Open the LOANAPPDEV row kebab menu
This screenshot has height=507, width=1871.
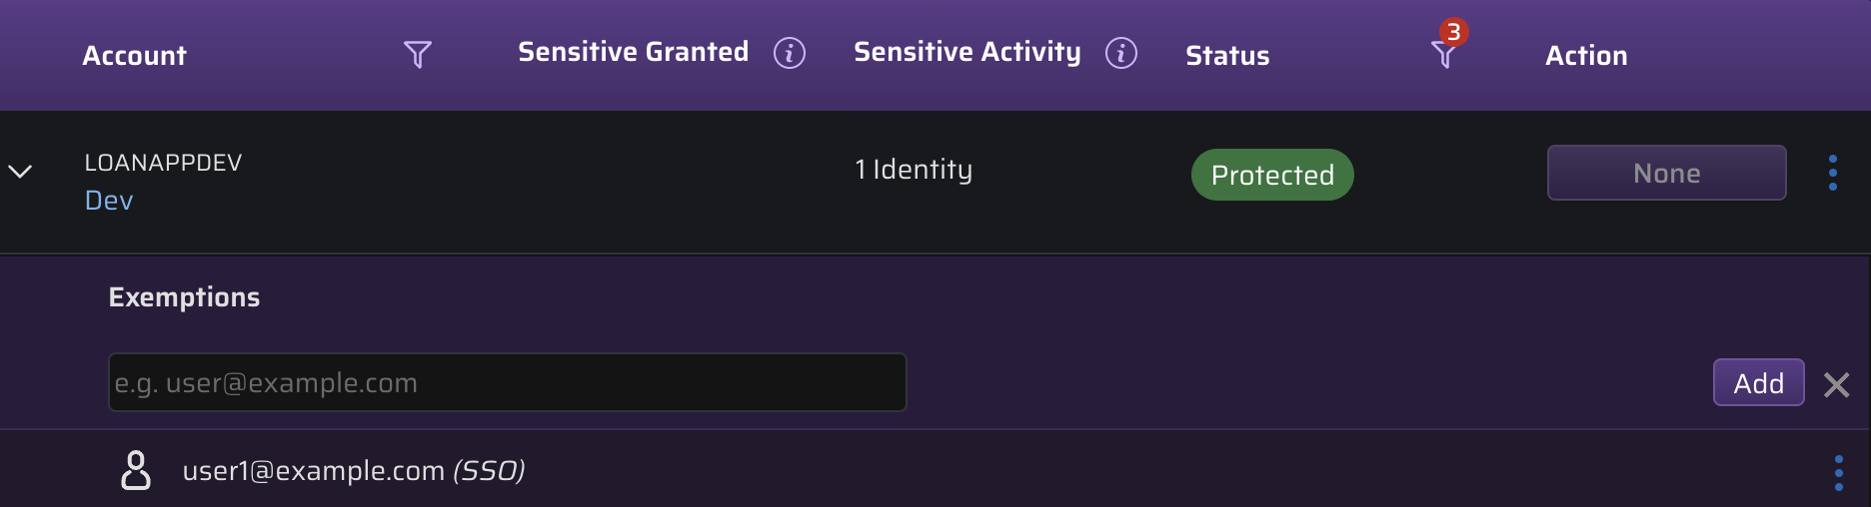point(1833,173)
